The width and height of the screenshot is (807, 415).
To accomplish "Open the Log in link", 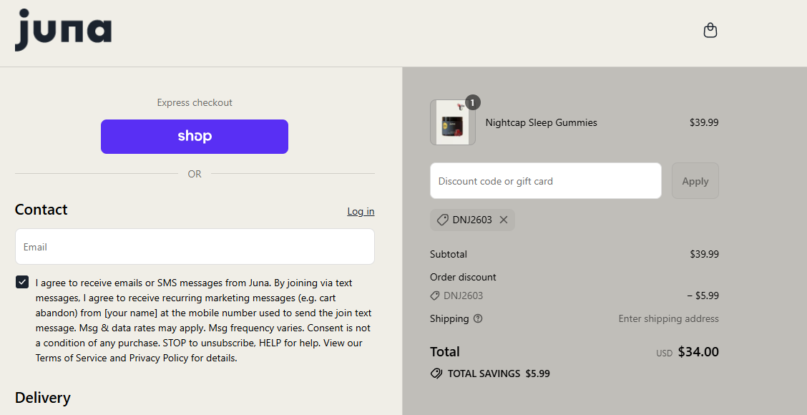I will [x=361, y=211].
